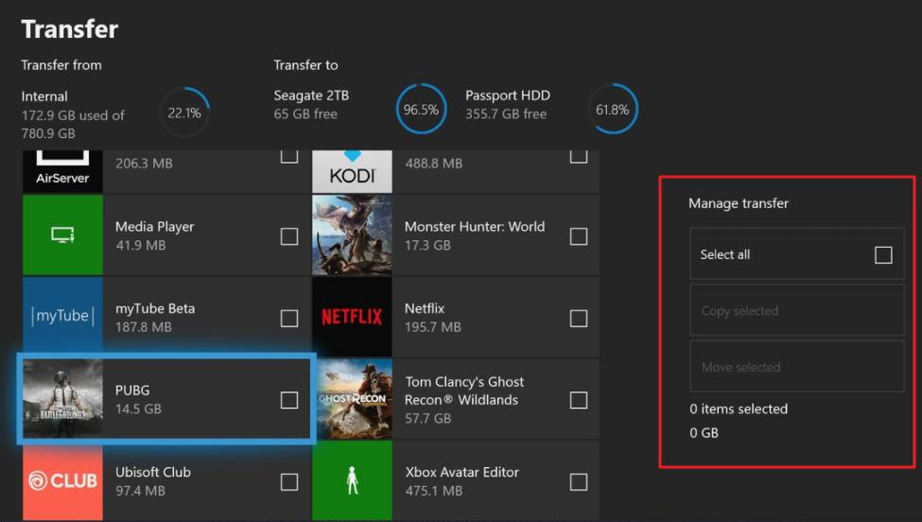Click the Ghost Recon Wildlands cover icon
The image size is (922, 522).
pyautogui.click(x=352, y=399)
